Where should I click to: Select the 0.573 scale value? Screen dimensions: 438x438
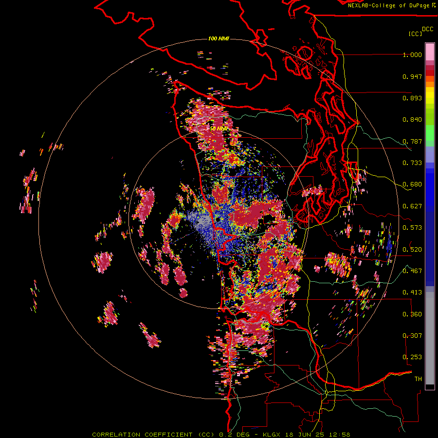pyautogui.click(x=412, y=228)
